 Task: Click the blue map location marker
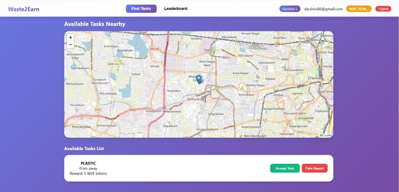point(199,79)
